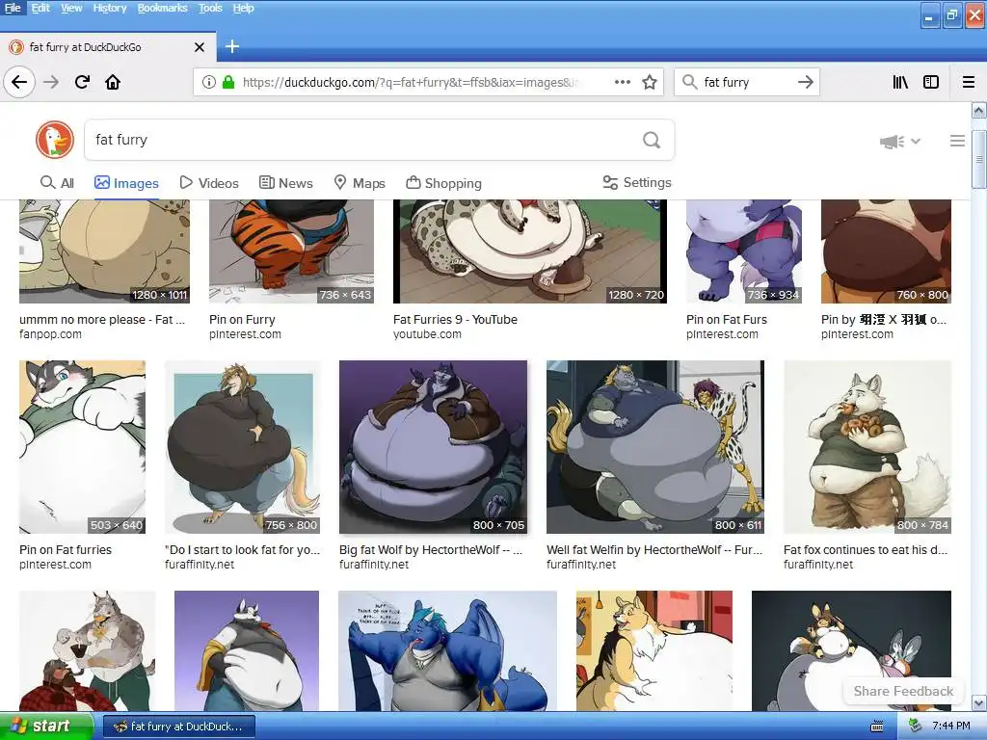Open the 800 × 705 image thumbnail
Viewport: 987px width, 740px height.
pyautogui.click(x=433, y=447)
